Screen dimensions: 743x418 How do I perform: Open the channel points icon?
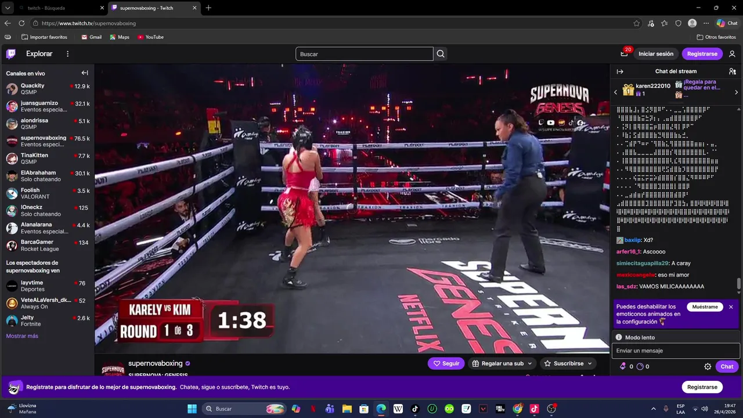tap(640, 366)
